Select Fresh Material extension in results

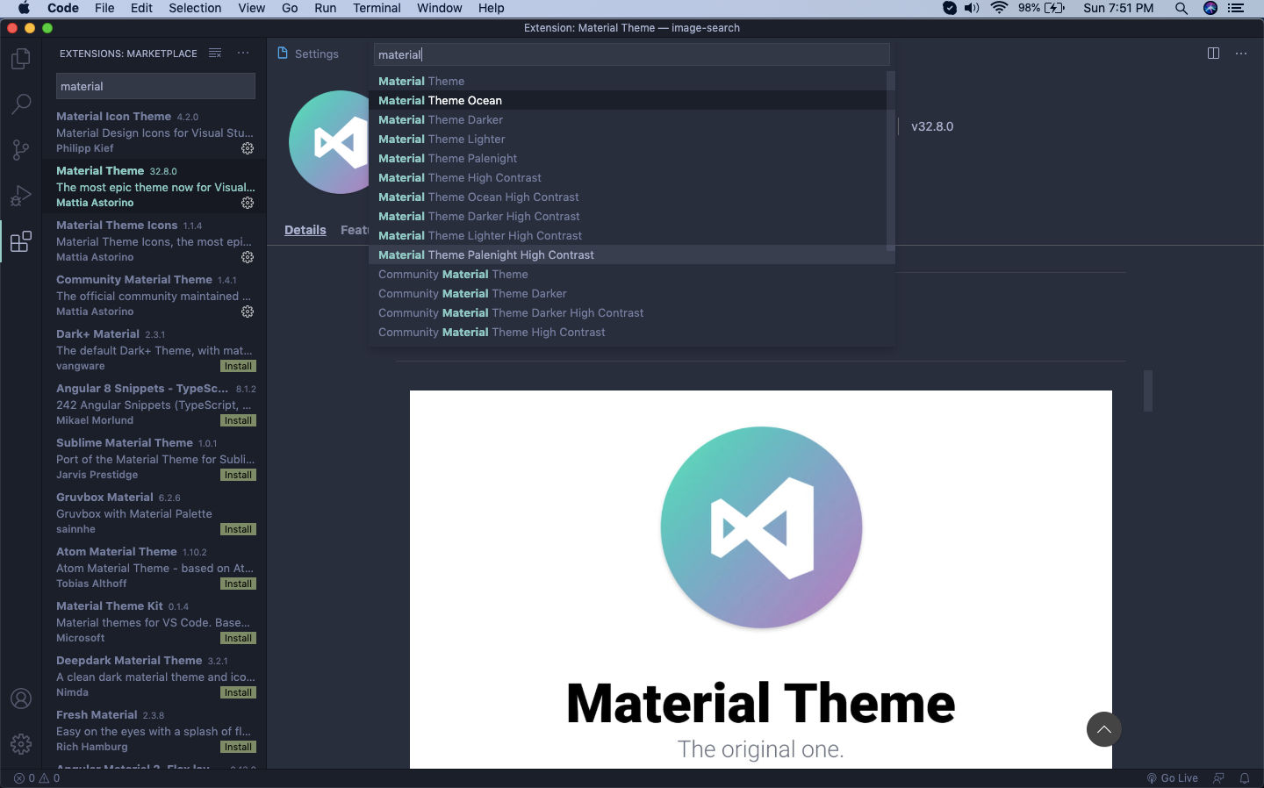[155, 731]
